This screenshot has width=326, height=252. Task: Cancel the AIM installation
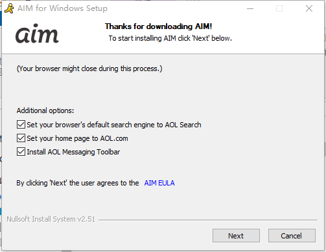point(292,236)
